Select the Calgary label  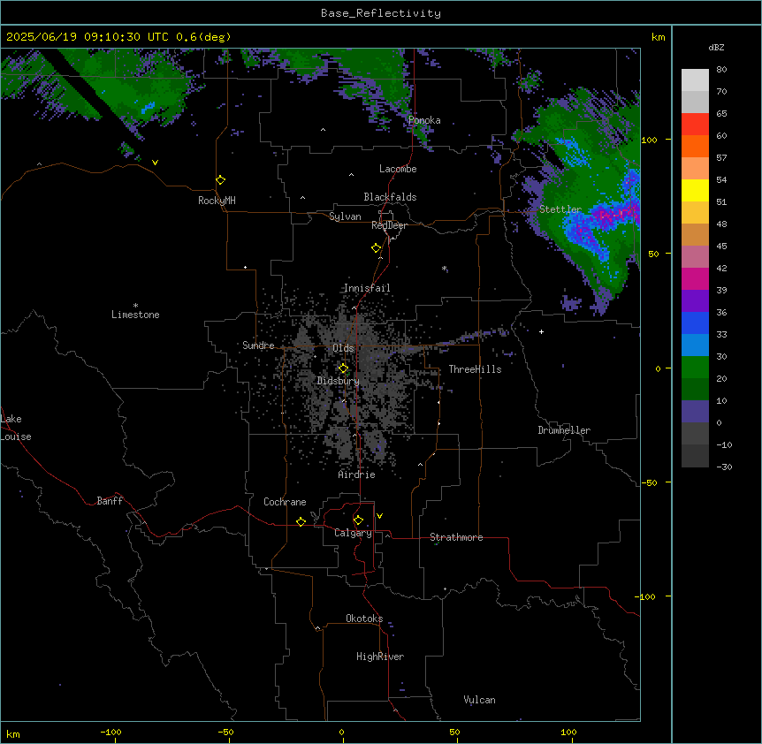coord(354,533)
